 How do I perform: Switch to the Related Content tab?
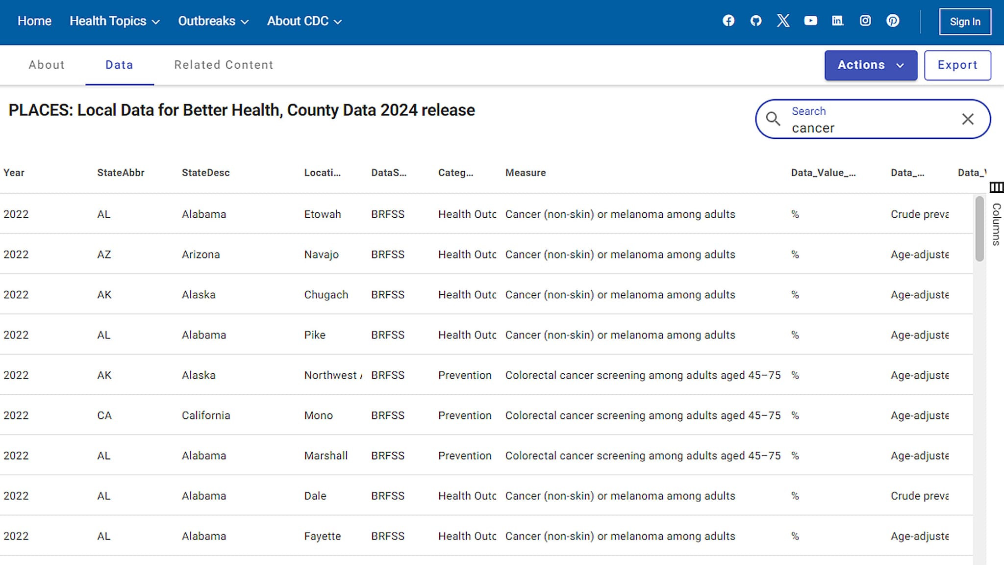point(223,65)
